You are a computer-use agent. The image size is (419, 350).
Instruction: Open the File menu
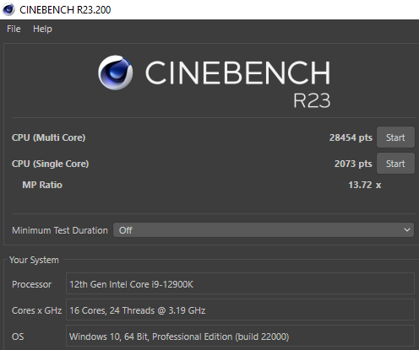[14, 29]
